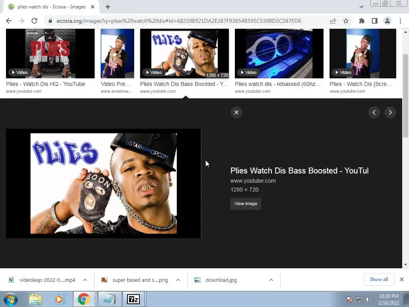Open Windows Explorer from taskbar

(x=36, y=299)
